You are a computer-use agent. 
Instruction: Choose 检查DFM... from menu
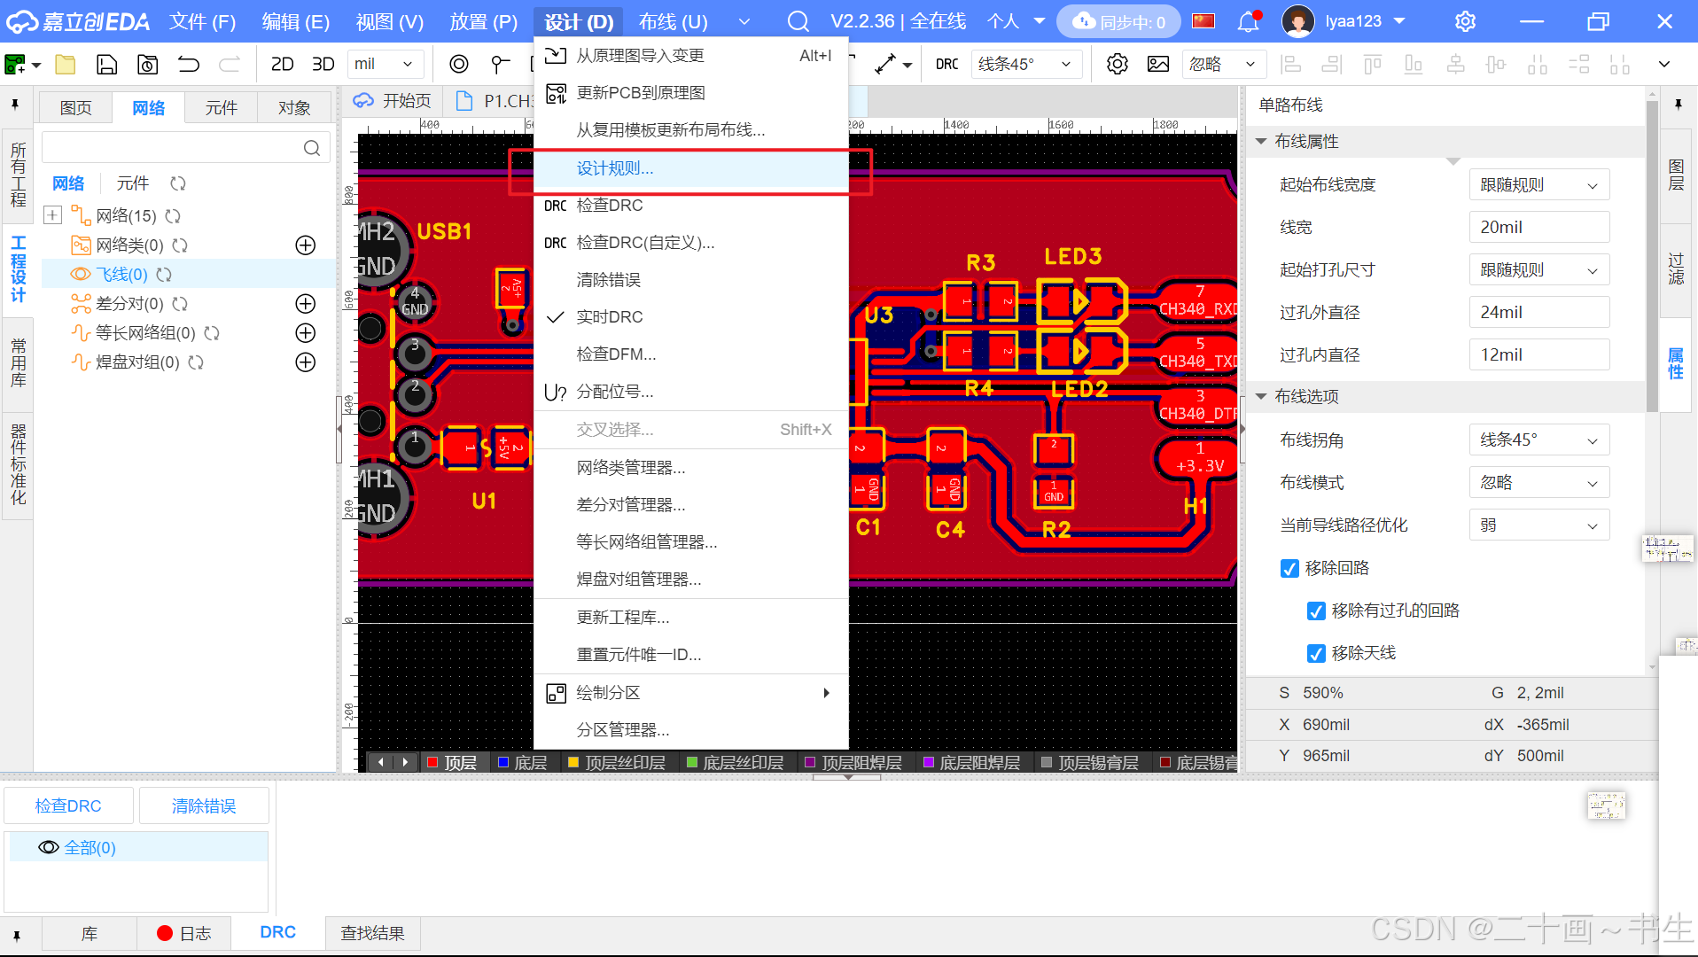click(x=691, y=354)
